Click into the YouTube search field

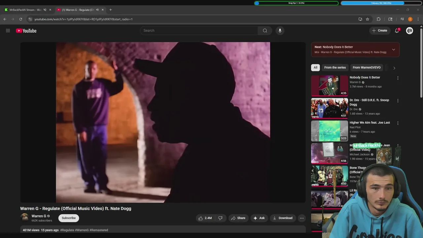[x=199, y=30]
